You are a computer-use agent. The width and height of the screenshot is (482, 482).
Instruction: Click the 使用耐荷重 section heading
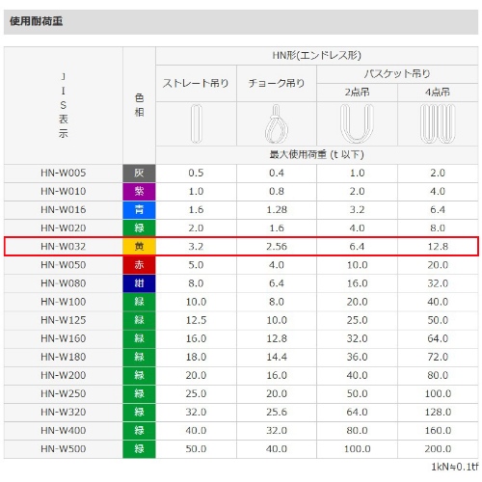point(37,21)
